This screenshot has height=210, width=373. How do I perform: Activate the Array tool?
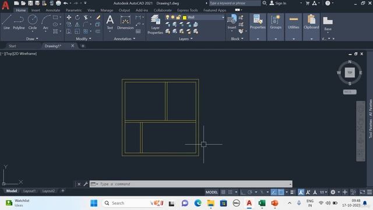[86, 31]
